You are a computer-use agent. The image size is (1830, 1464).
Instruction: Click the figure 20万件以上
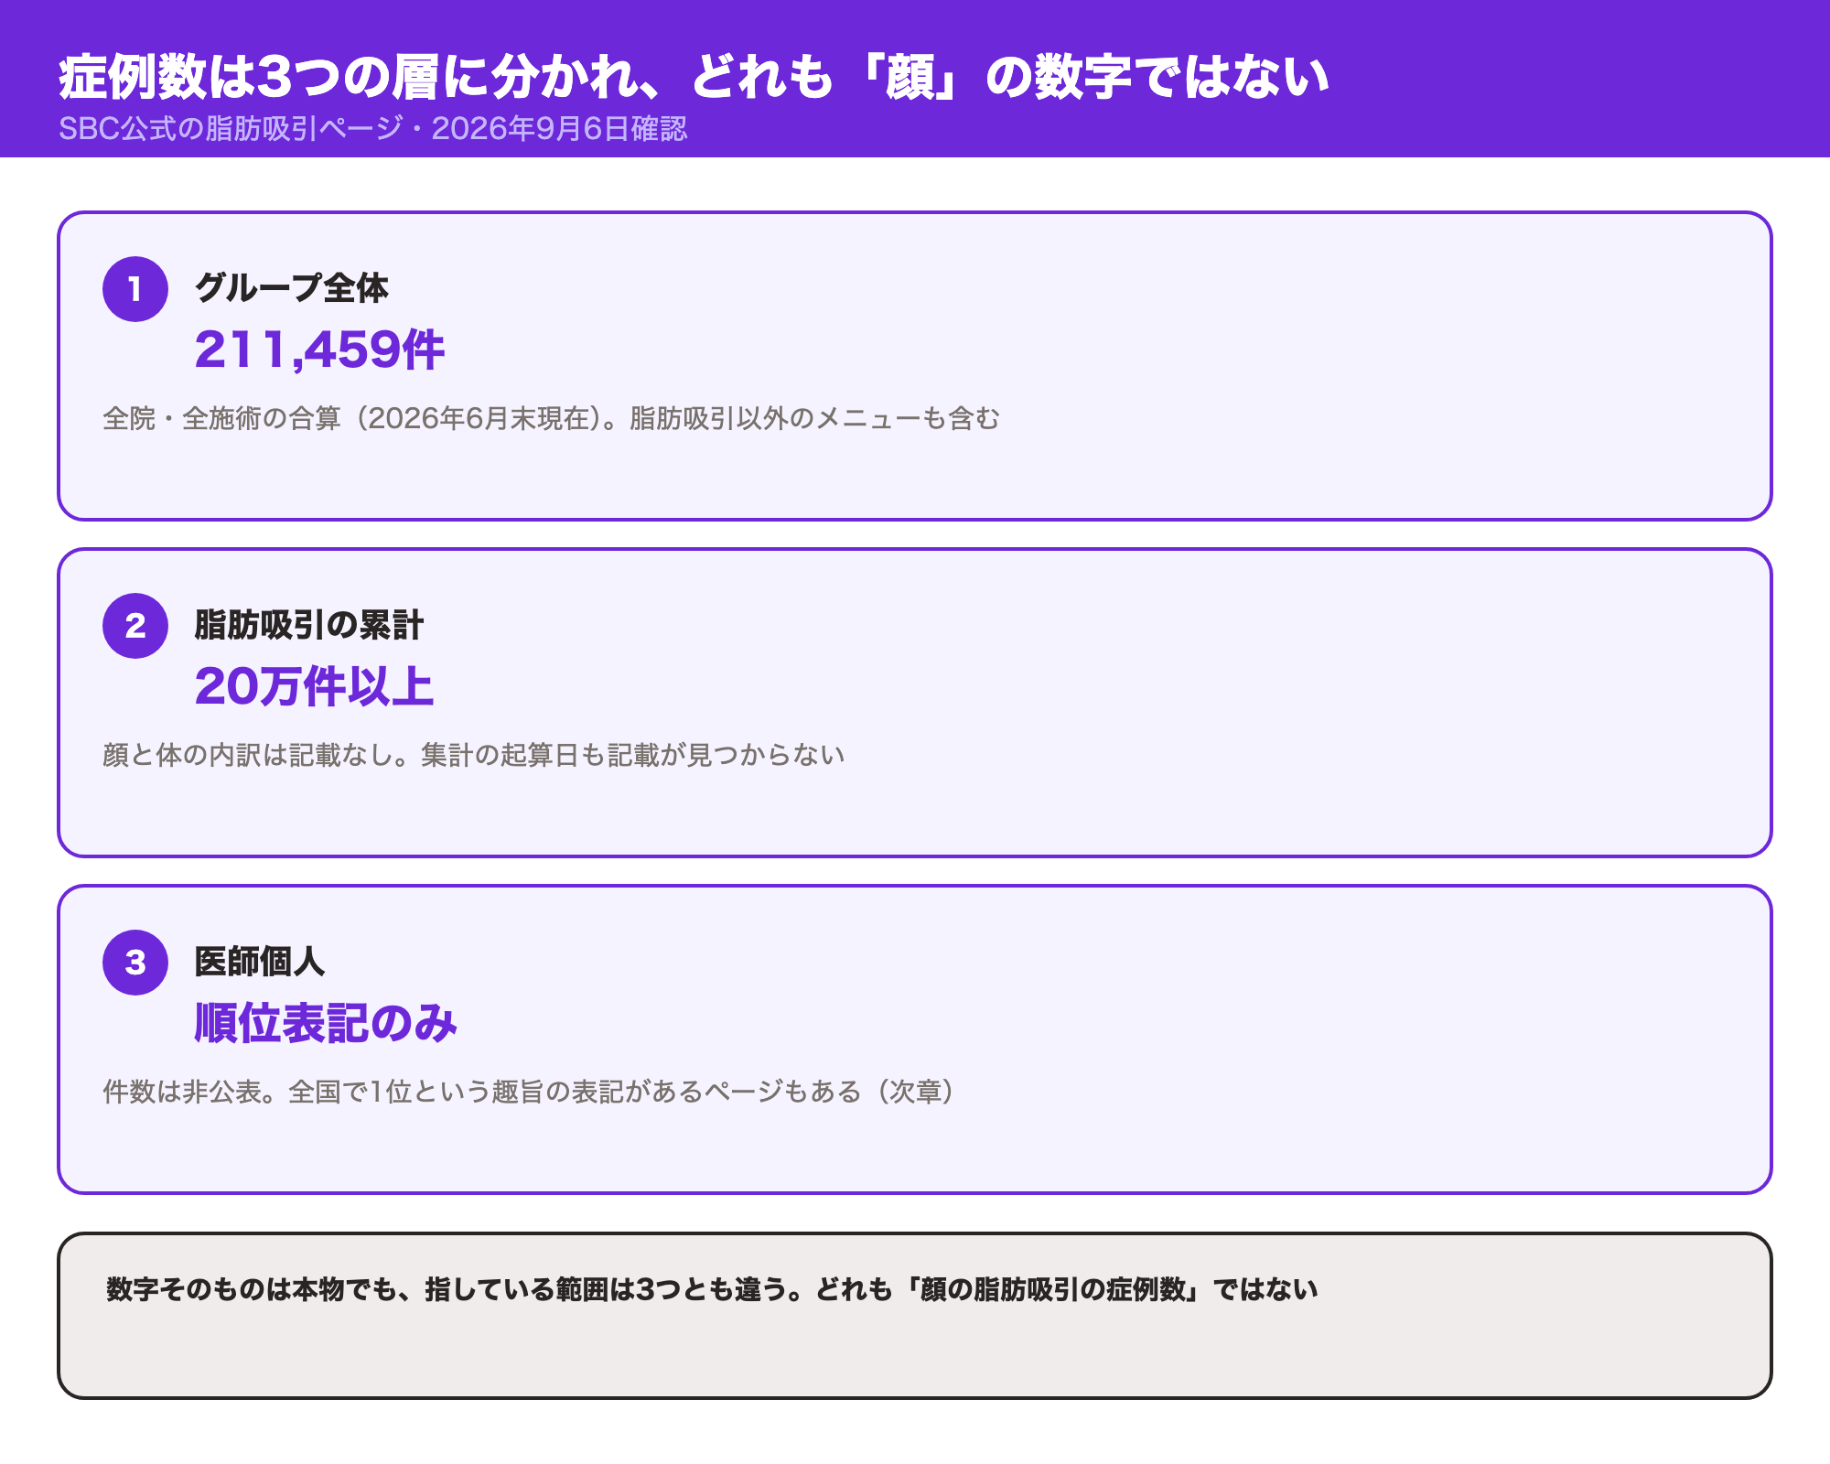(314, 687)
